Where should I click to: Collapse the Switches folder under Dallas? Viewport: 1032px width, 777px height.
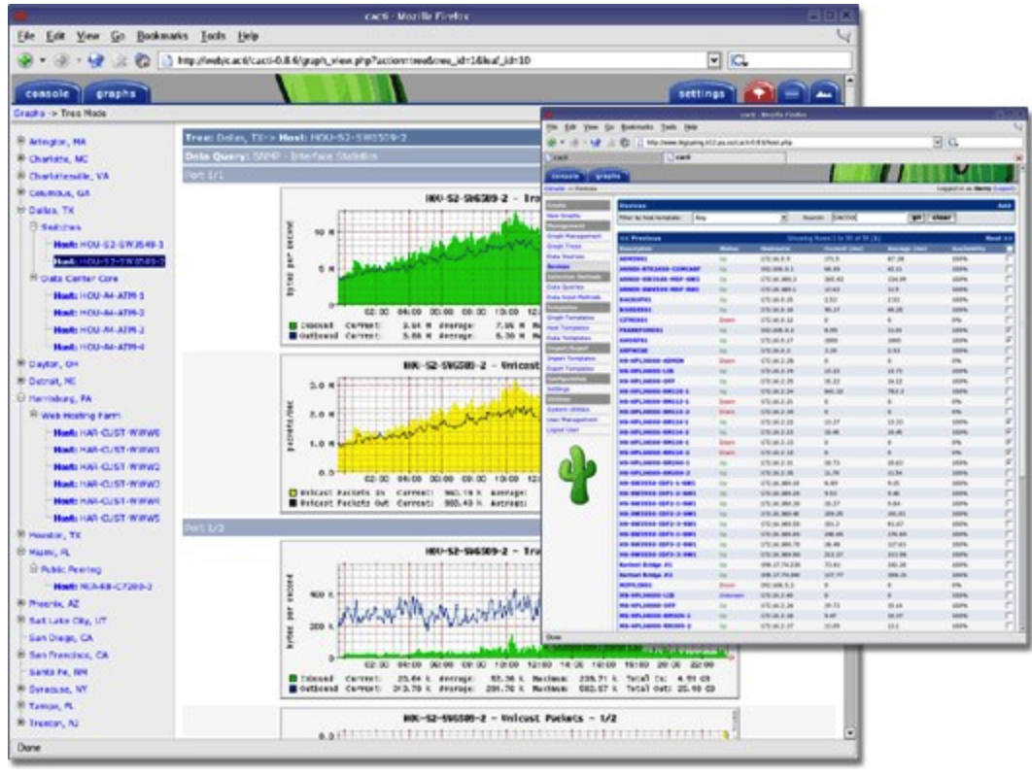(x=34, y=226)
